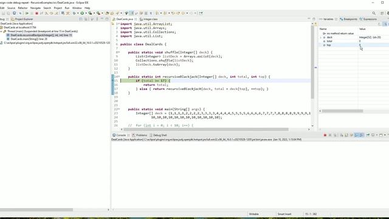This screenshot has width=389, height=219.
Task: Click the editor vertical scrollbar
Action: coord(312,62)
